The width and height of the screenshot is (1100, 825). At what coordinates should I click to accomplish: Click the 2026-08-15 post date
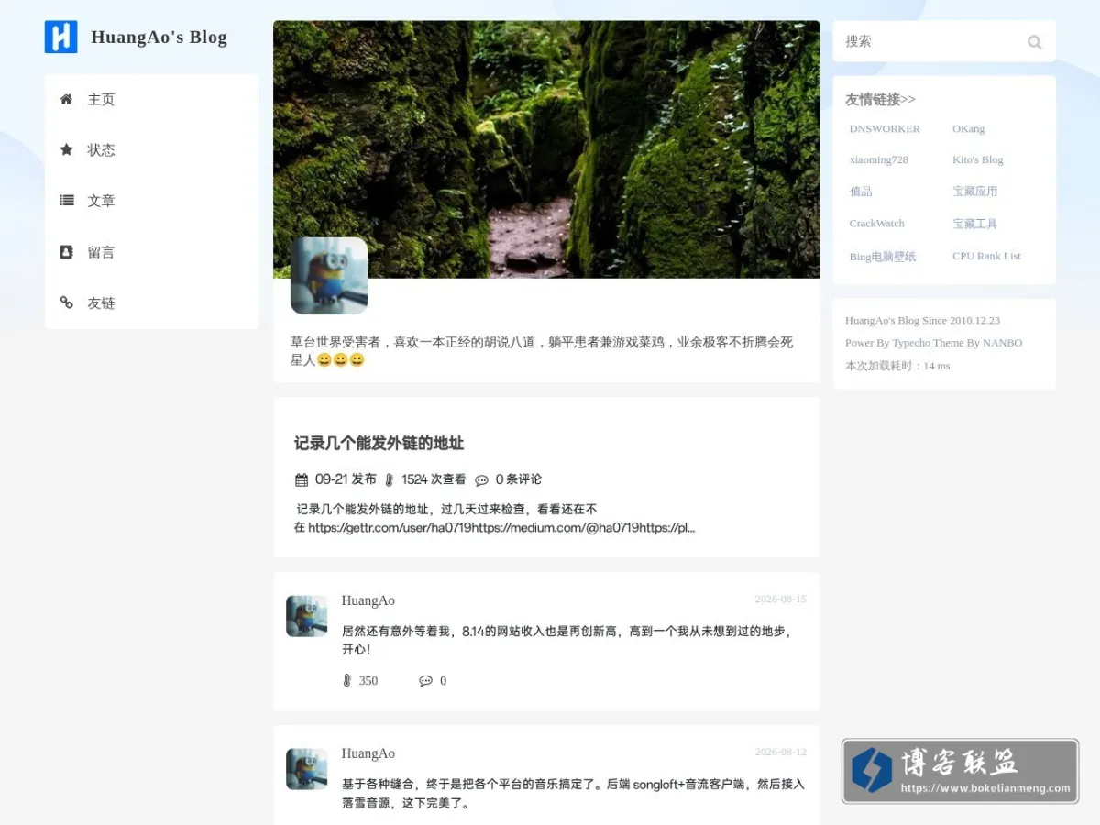click(780, 599)
